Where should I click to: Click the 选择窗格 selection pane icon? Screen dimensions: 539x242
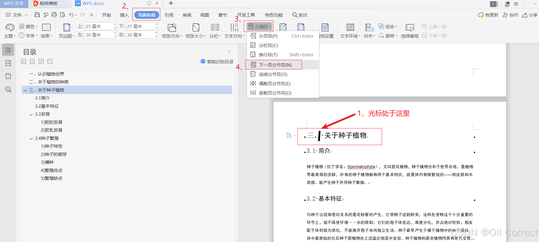click(x=410, y=27)
